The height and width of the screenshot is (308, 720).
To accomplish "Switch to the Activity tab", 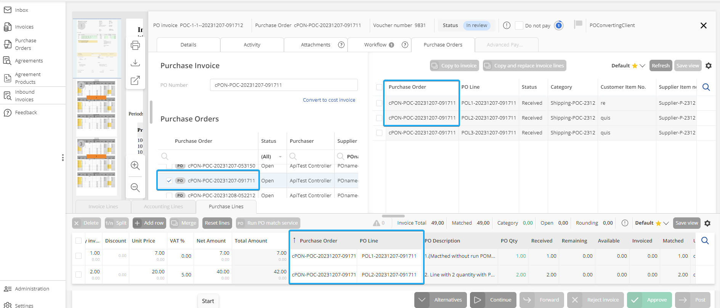I will 252,45.
